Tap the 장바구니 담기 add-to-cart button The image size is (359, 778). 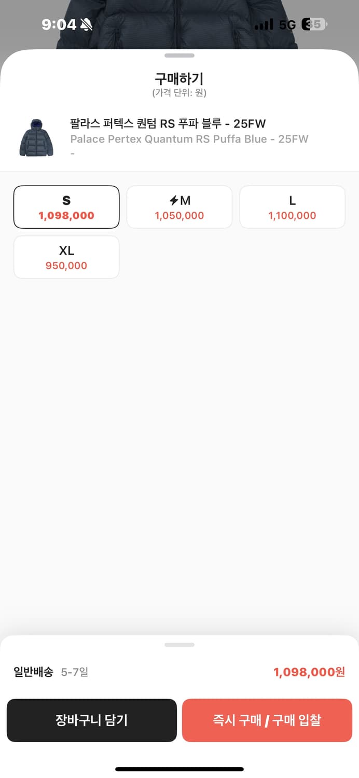(x=92, y=720)
